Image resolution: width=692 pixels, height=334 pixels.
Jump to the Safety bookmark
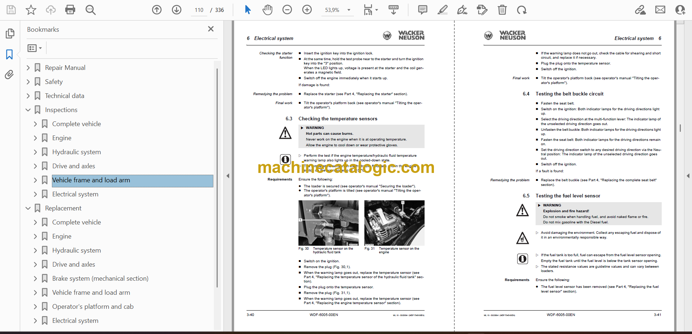coord(54,82)
